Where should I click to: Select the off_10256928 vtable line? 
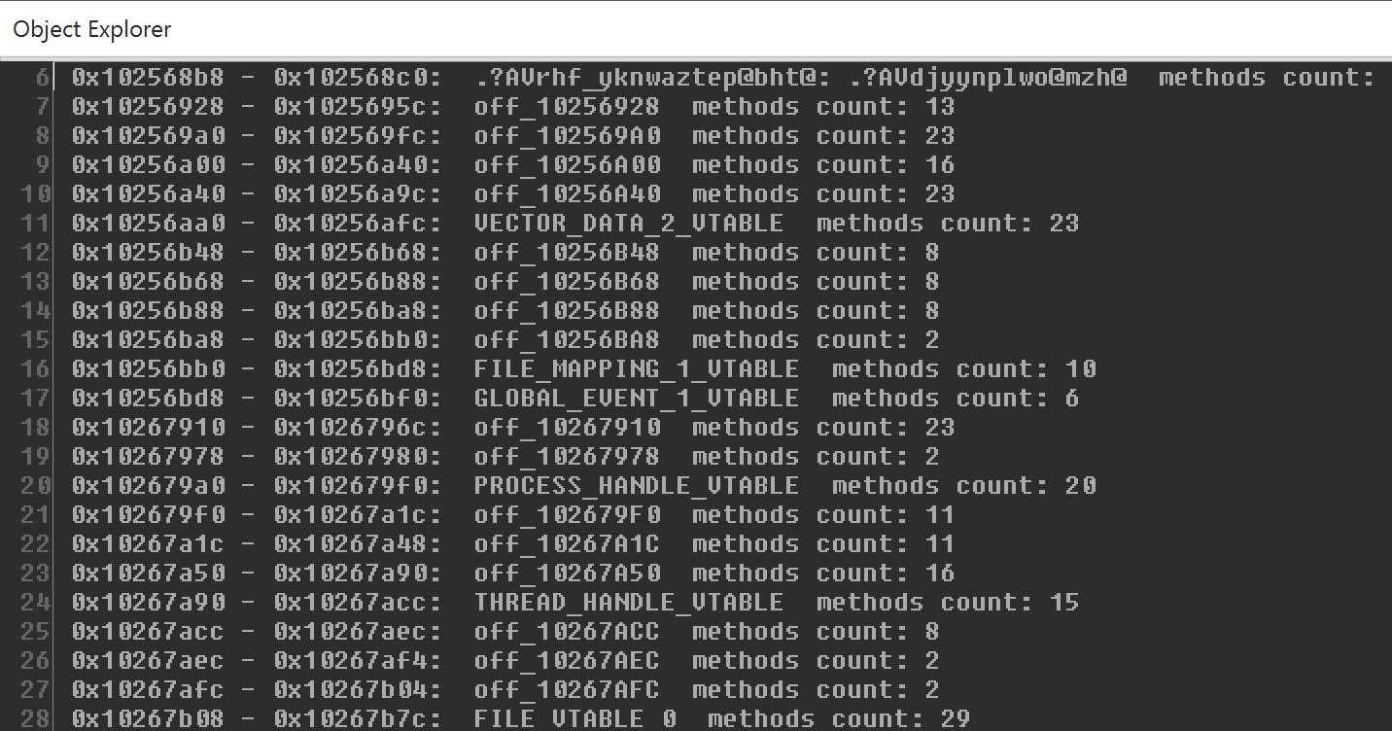[513, 107]
